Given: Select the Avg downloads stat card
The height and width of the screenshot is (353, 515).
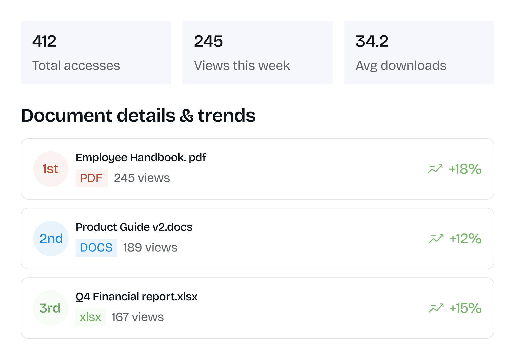Looking at the screenshot, I should (x=419, y=52).
